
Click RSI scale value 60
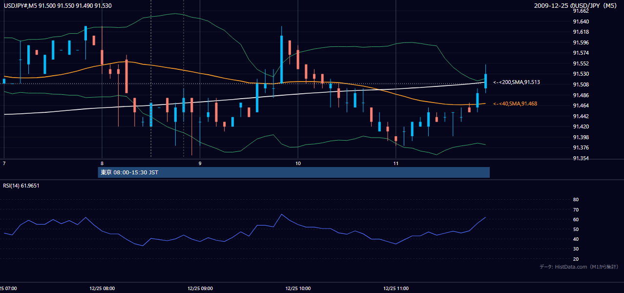(x=576, y=219)
